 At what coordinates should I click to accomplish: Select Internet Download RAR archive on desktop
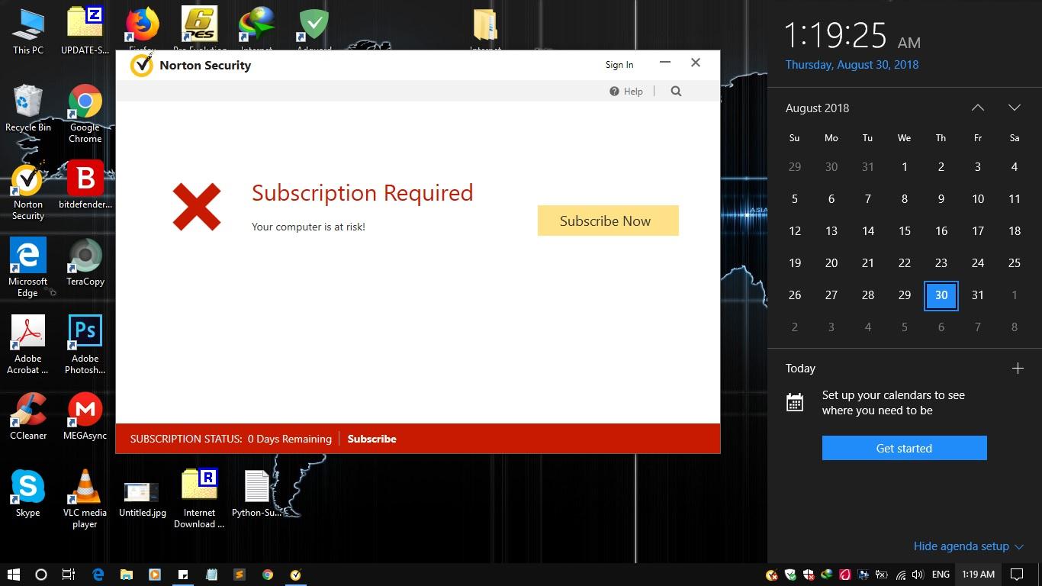pos(199,498)
